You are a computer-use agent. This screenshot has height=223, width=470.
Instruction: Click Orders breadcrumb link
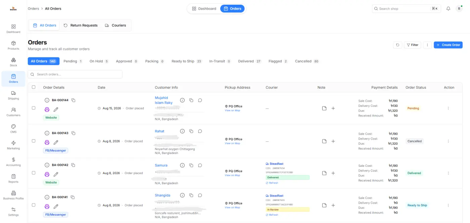(x=34, y=9)
